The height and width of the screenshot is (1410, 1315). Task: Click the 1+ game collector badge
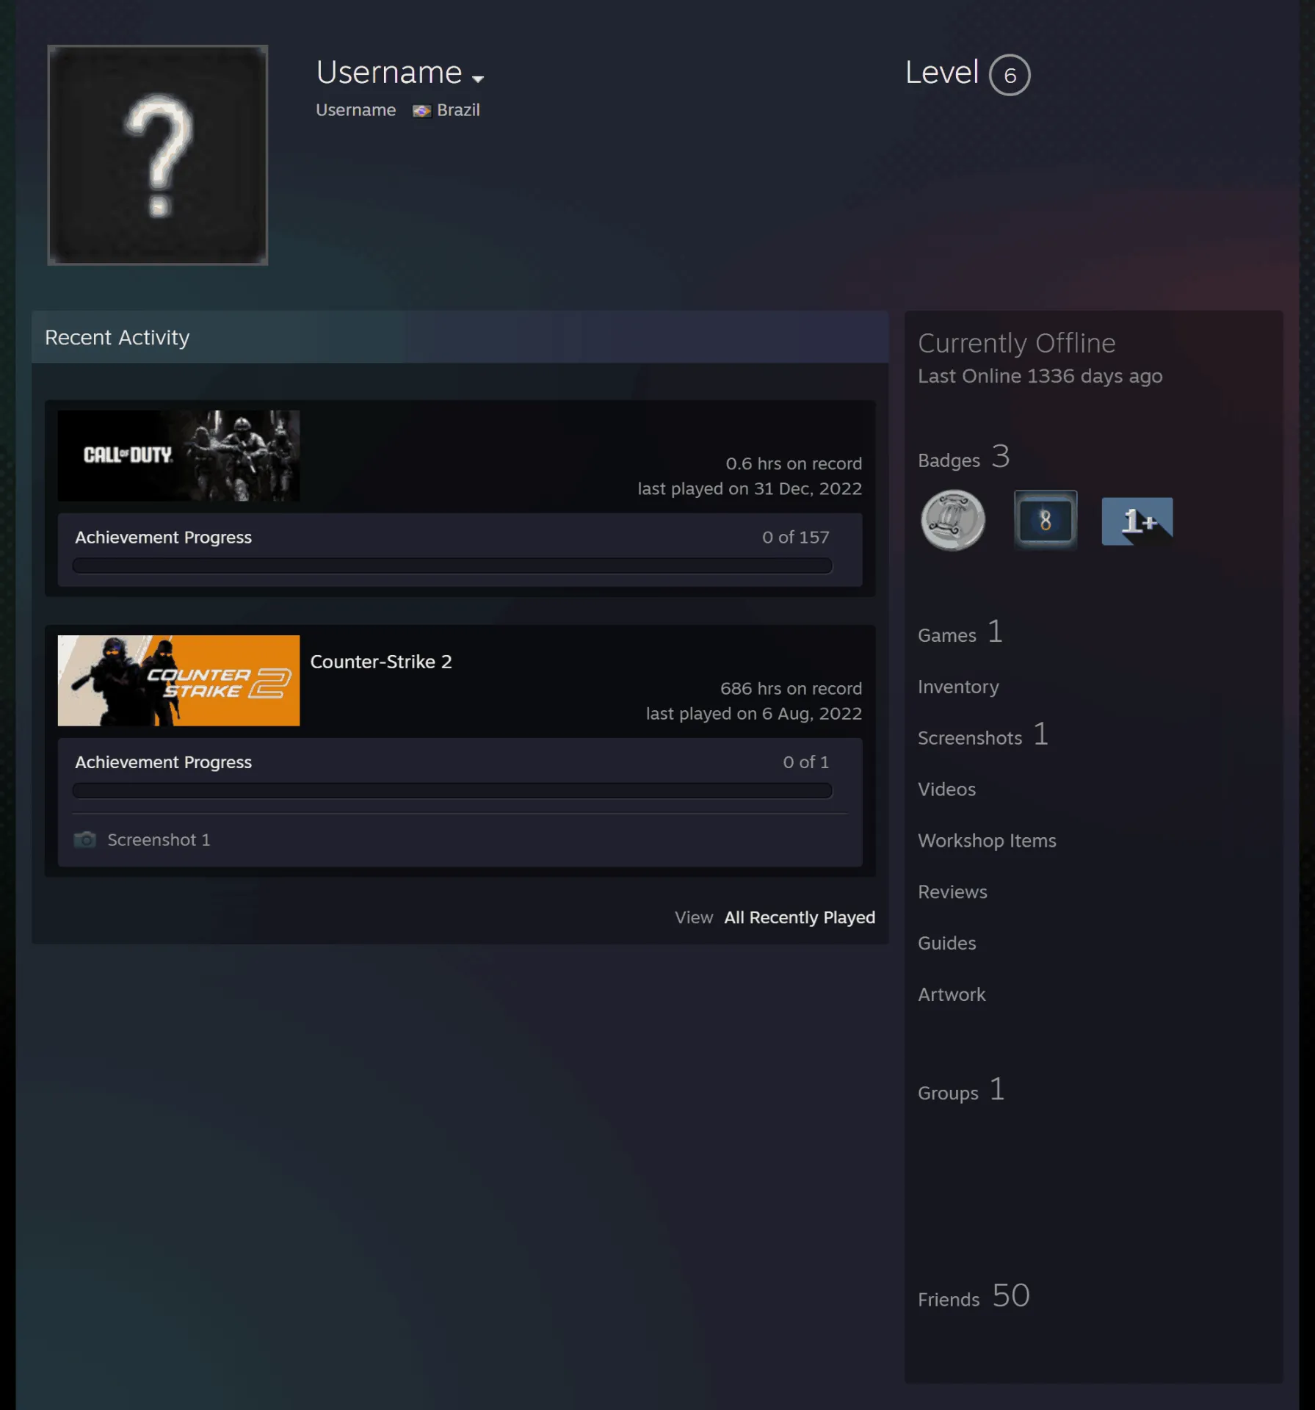(1137, 521)
